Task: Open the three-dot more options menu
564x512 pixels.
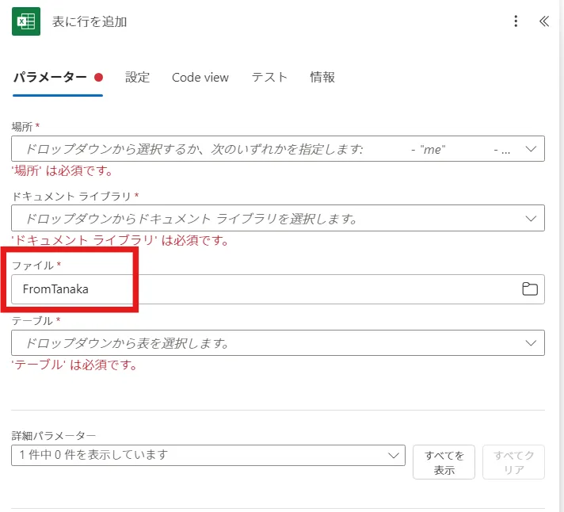Action: click(516, 21)
